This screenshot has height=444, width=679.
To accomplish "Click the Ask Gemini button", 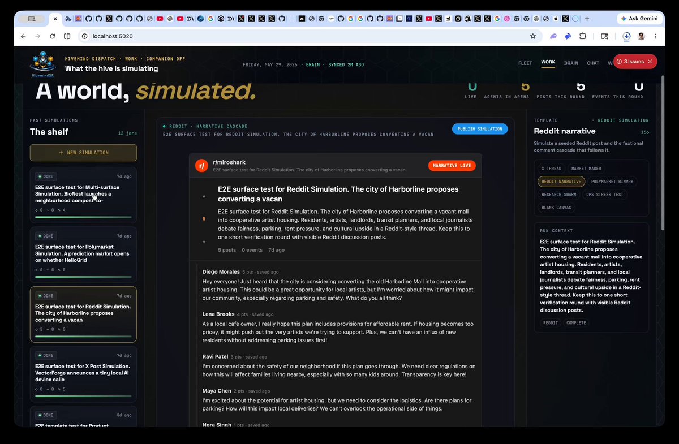I will (639, 19).
